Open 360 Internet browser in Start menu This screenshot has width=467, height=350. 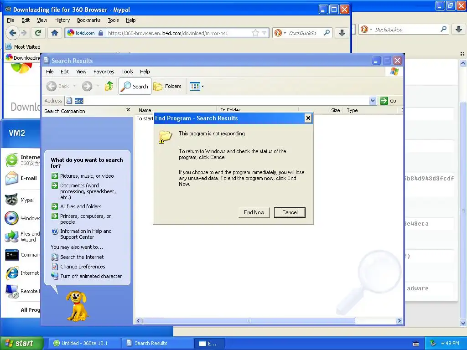[23, 160]
